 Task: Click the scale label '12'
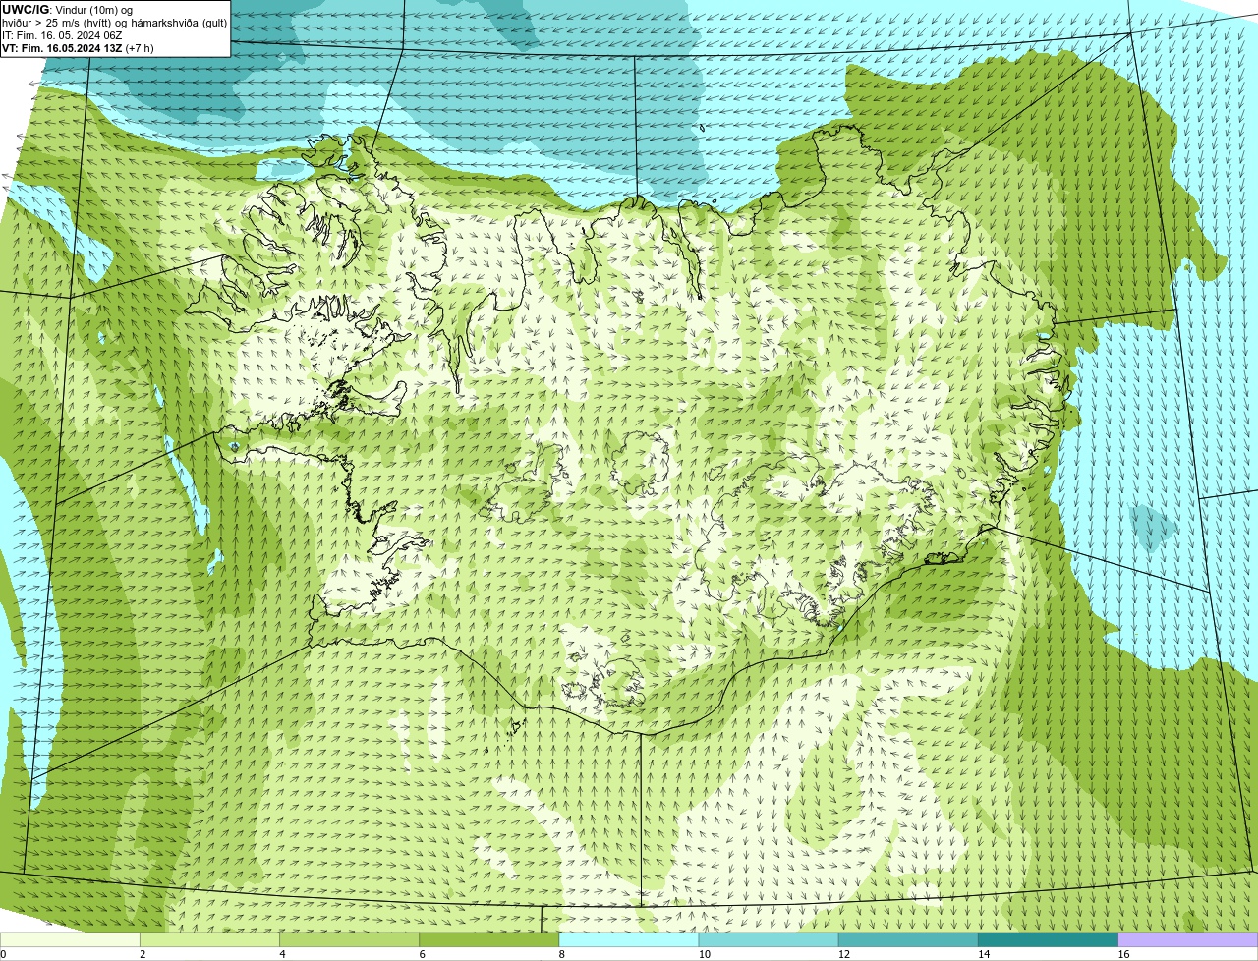(844, 954)
